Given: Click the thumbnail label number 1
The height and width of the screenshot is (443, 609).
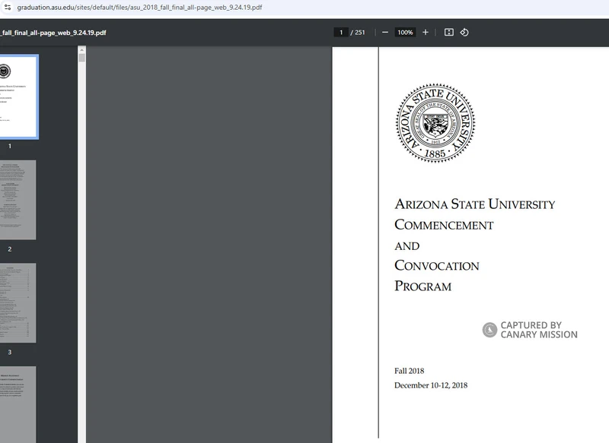Looking at the screenshot, I should pyautogui.click(x=10, y=146).
